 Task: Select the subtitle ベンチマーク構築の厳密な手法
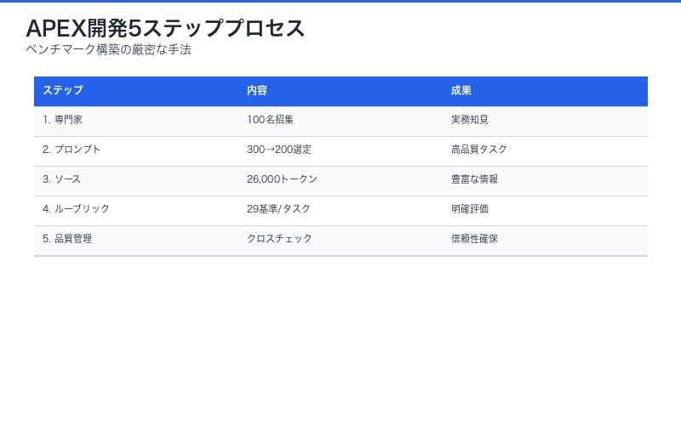[x=108, y=50]
